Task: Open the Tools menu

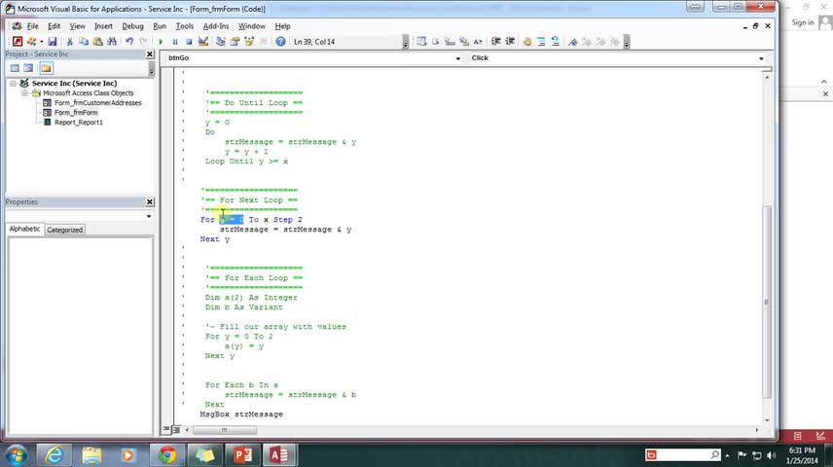Action: [x=184, y=26]
